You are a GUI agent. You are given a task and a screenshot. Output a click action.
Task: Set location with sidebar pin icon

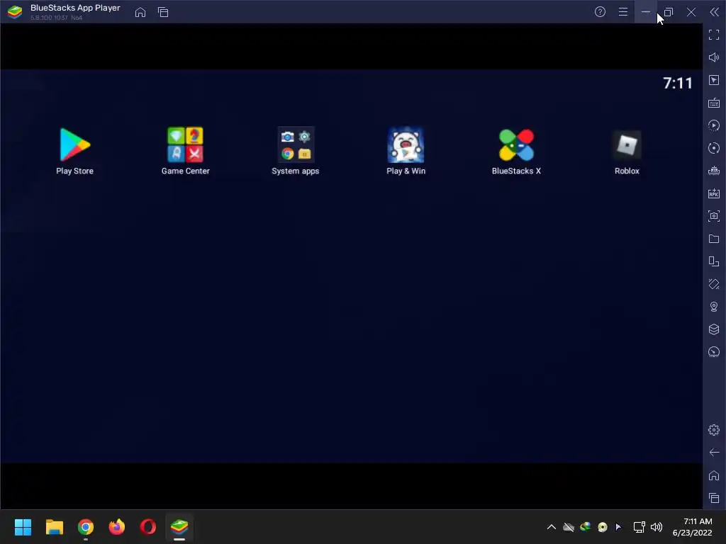[x=714, y=307]
